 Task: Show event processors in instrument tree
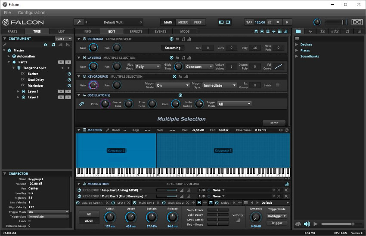(53, 45)
